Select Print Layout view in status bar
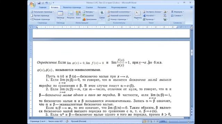222x124 pixels. coord(145,121)
